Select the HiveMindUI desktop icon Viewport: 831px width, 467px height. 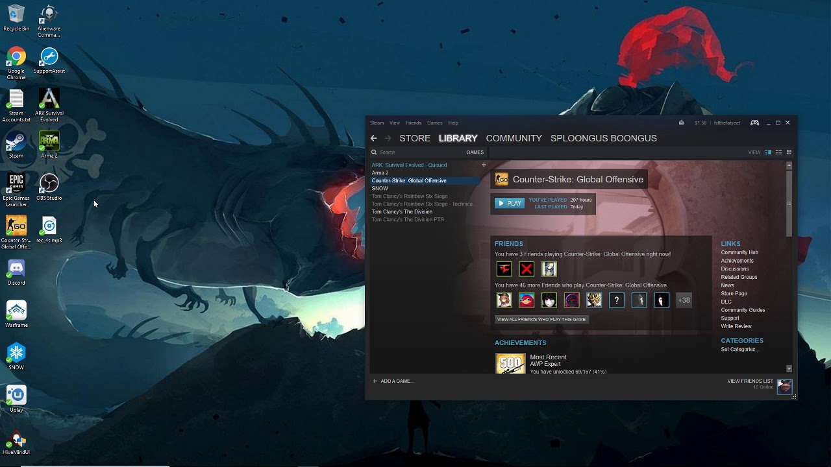pyautogui.click(x=16, y=442)
